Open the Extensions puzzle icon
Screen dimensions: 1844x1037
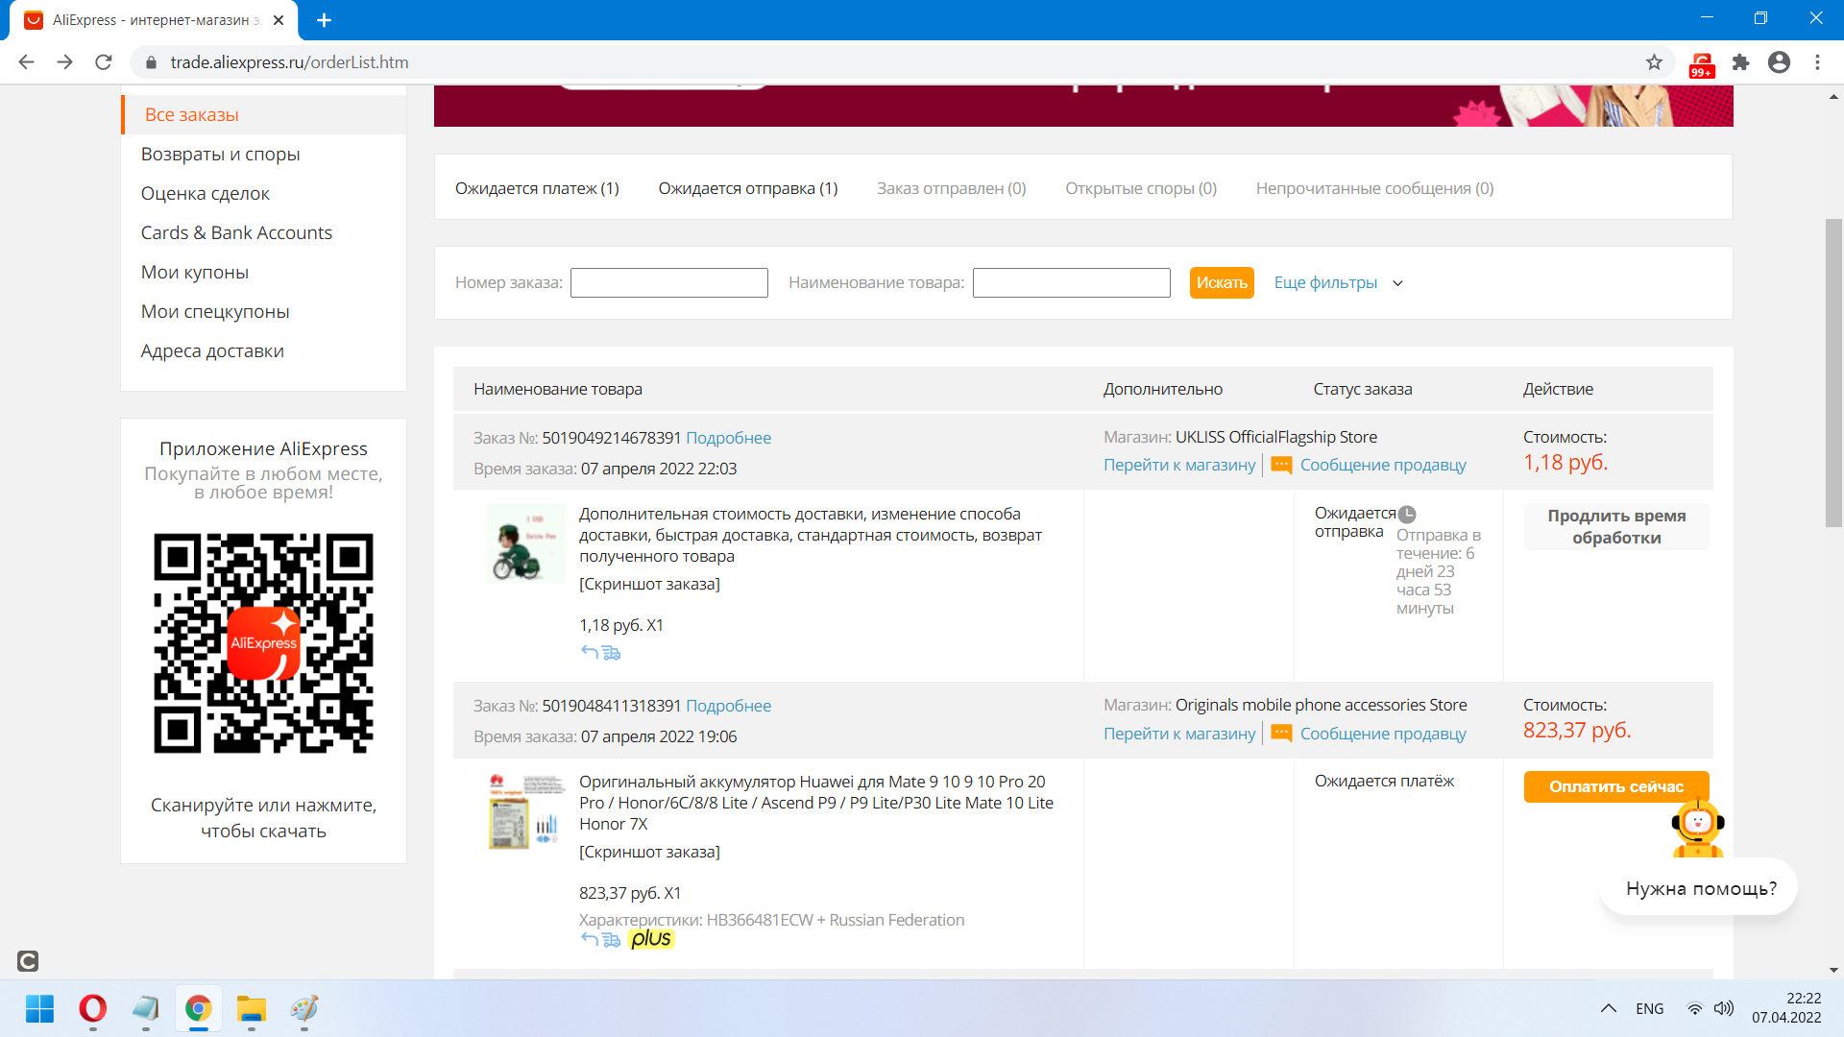tap(1740, 62)
